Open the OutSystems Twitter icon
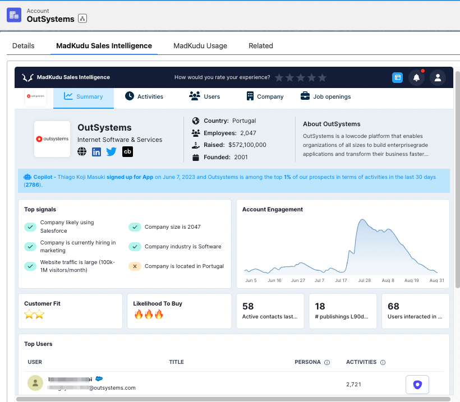Viewport: 460px width, 402px height. click(x=111, y=151)
